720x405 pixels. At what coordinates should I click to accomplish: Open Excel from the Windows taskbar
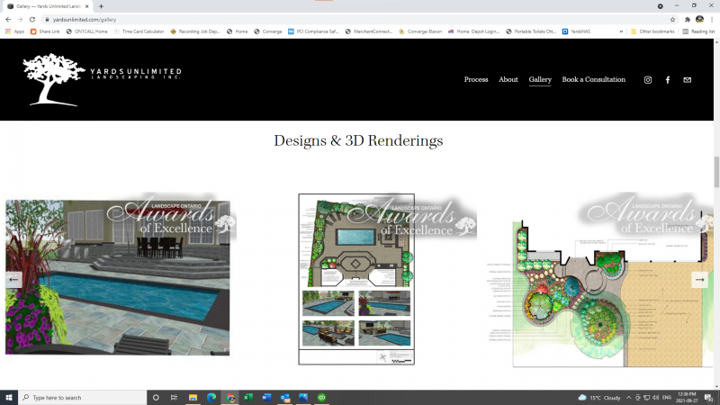click(248, 397)
